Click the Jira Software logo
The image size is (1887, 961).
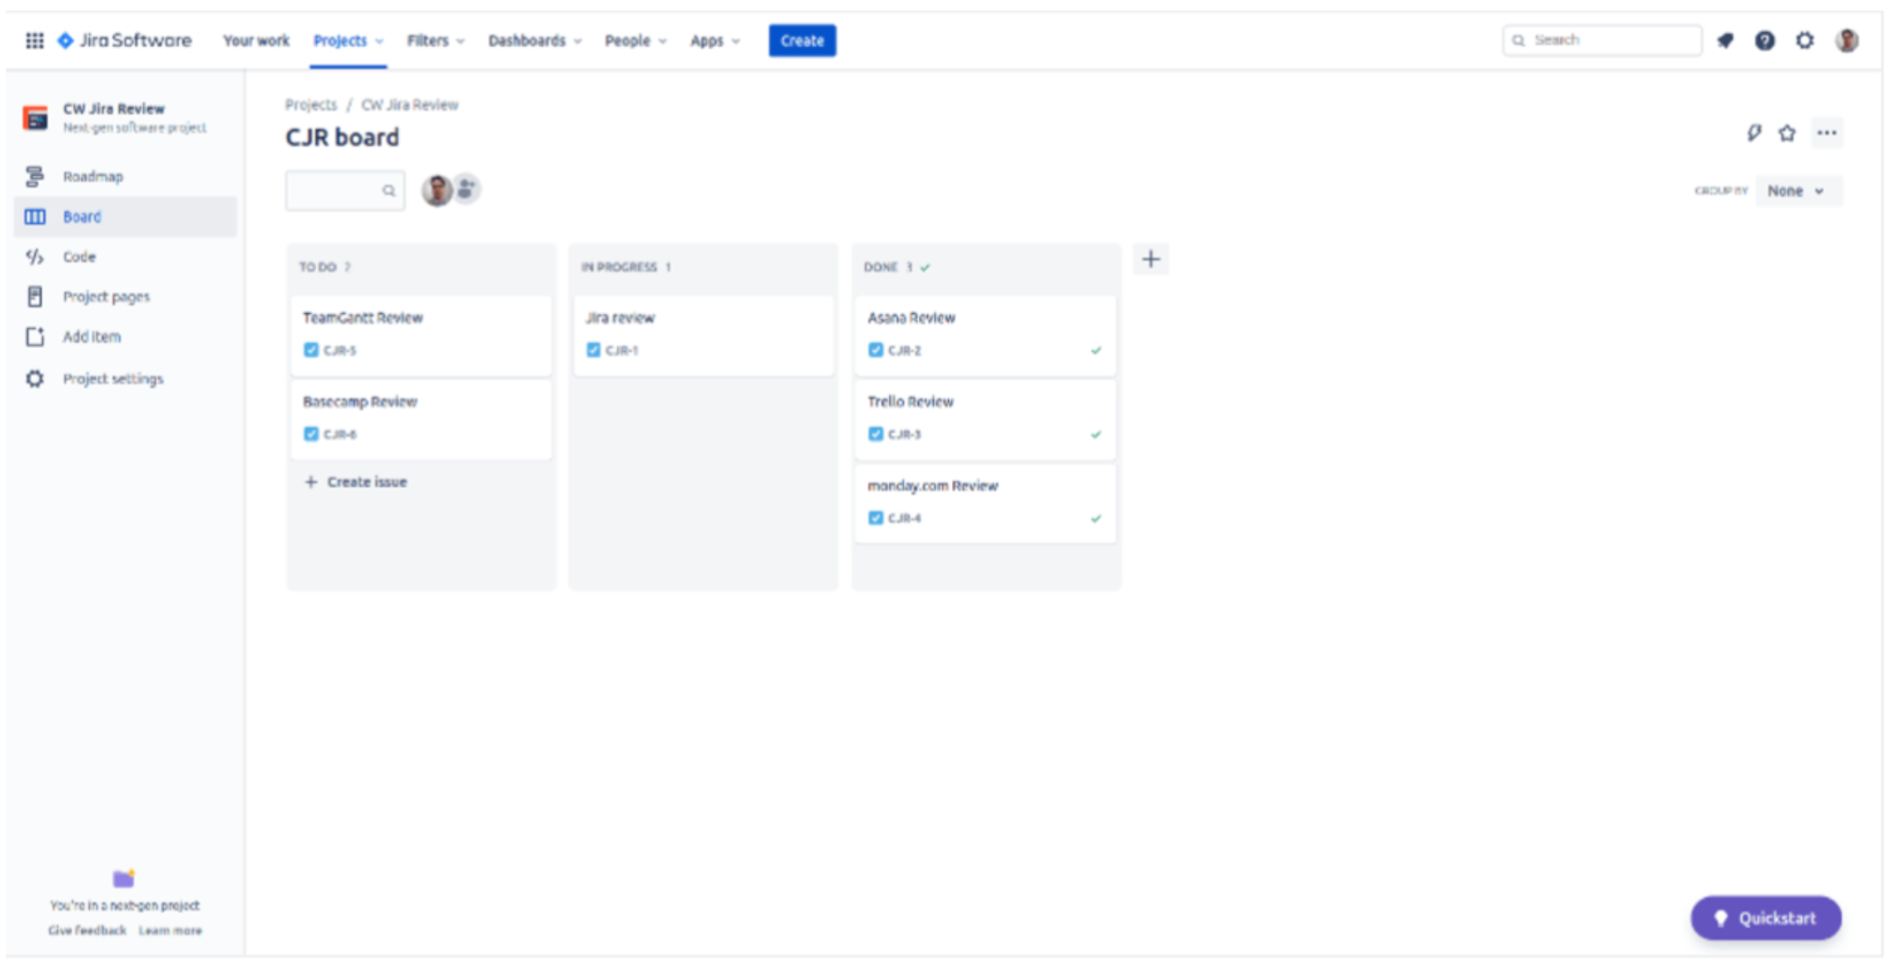pos(125,40)
